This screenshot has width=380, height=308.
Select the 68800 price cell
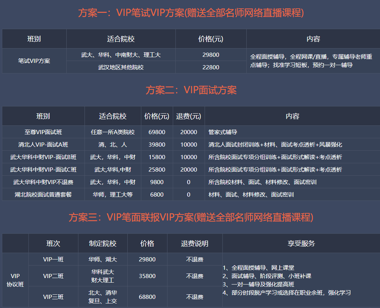[147, 297]
